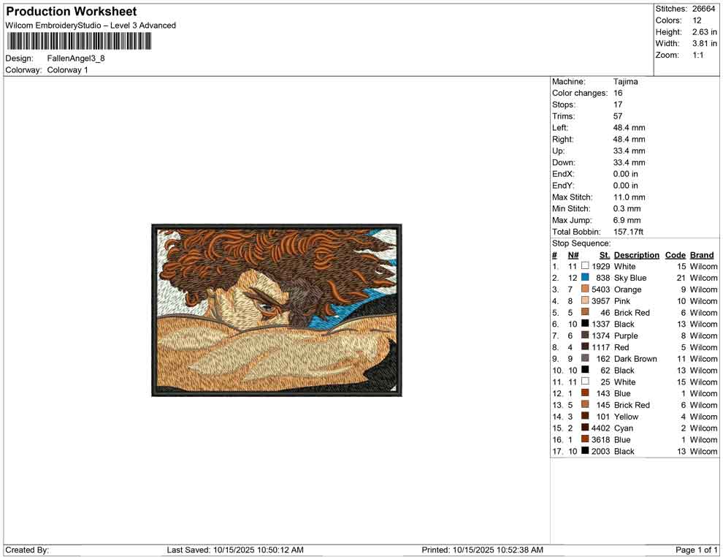Click the Yellow row's color swatch
Viewport: 723px width, 557px height.
tap(585, 416)
